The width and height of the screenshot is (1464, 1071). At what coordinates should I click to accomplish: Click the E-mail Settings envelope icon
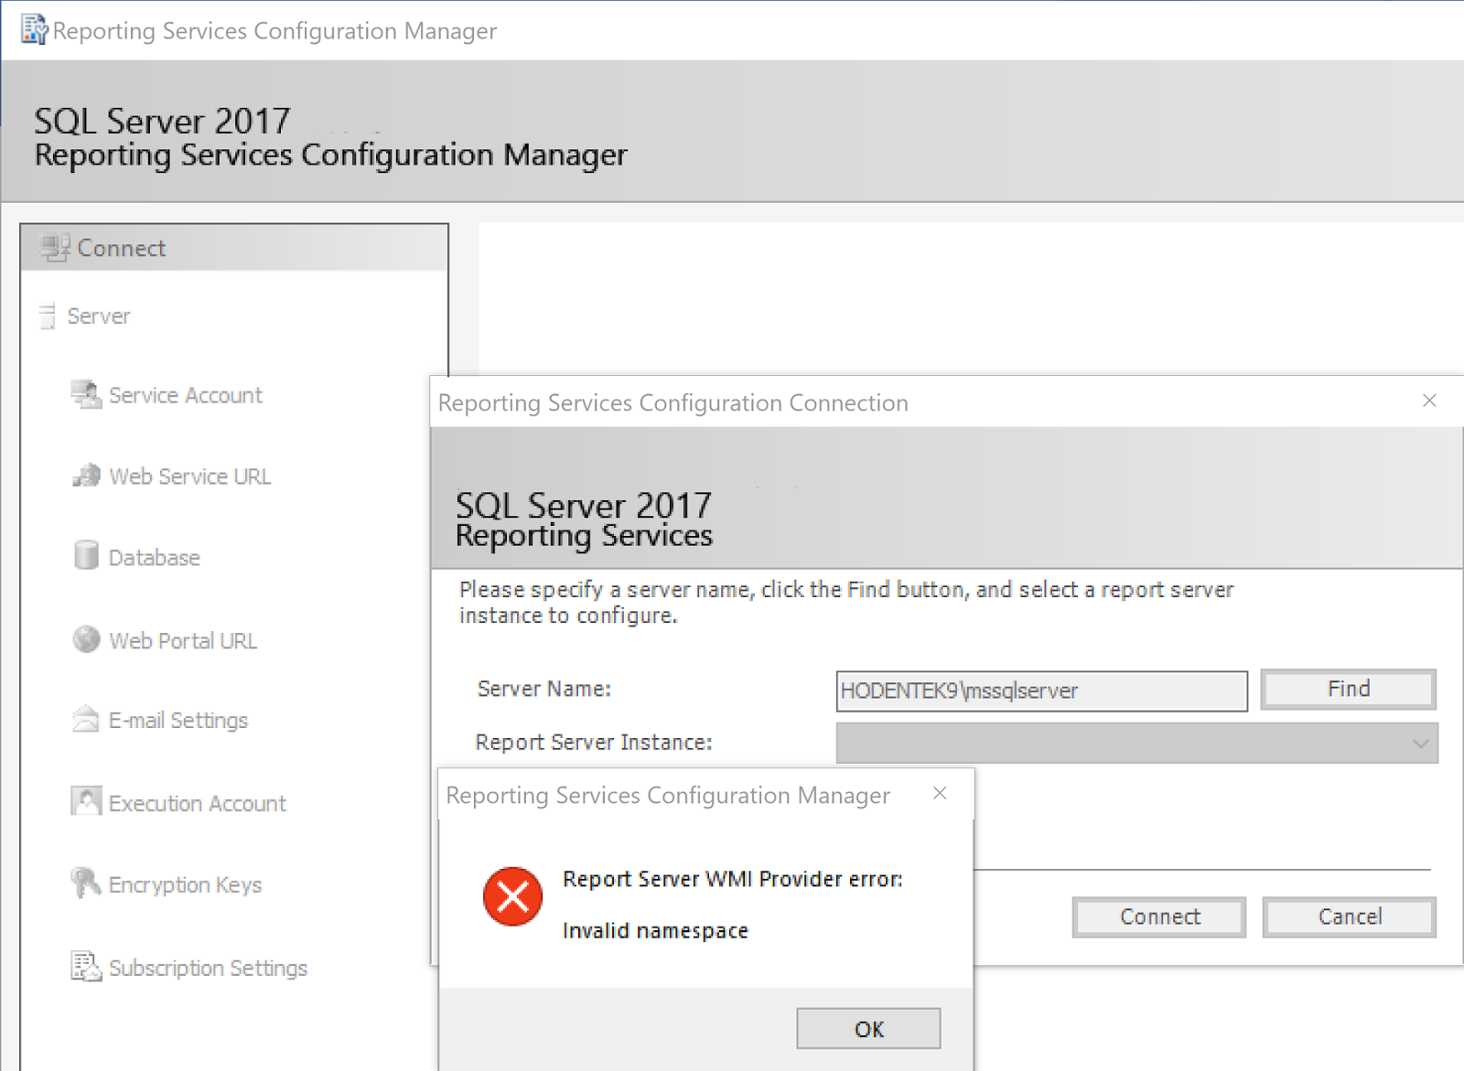click(x=86, y=720)
